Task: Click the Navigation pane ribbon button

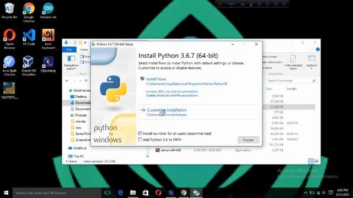Action: 71,62
